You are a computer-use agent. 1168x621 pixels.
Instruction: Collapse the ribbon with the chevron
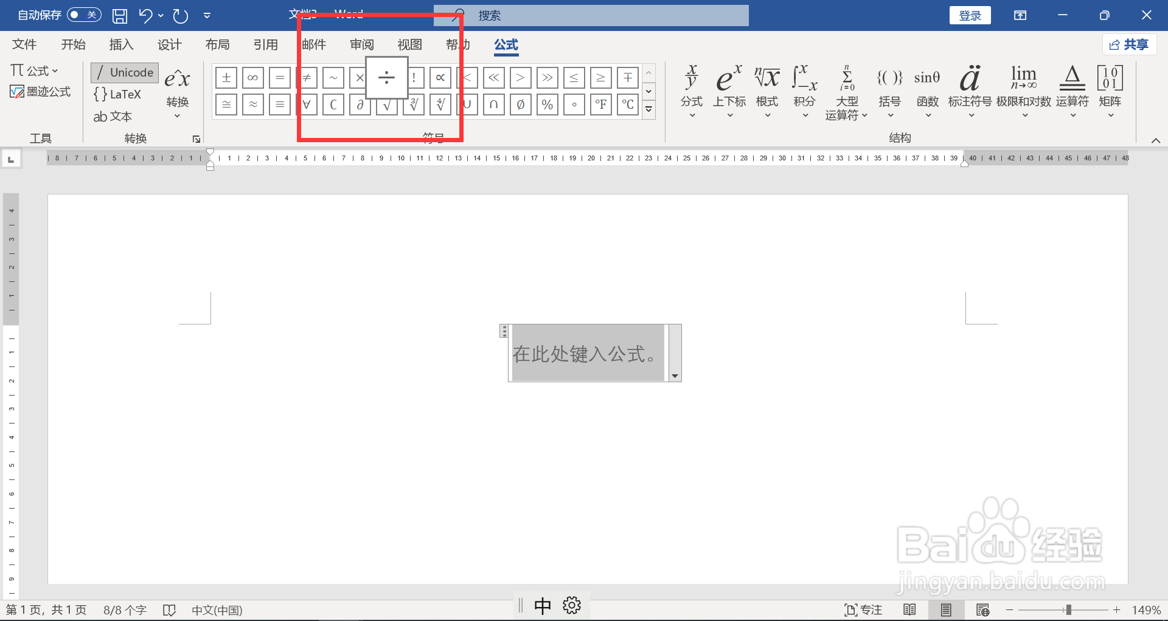point(1156,140)
